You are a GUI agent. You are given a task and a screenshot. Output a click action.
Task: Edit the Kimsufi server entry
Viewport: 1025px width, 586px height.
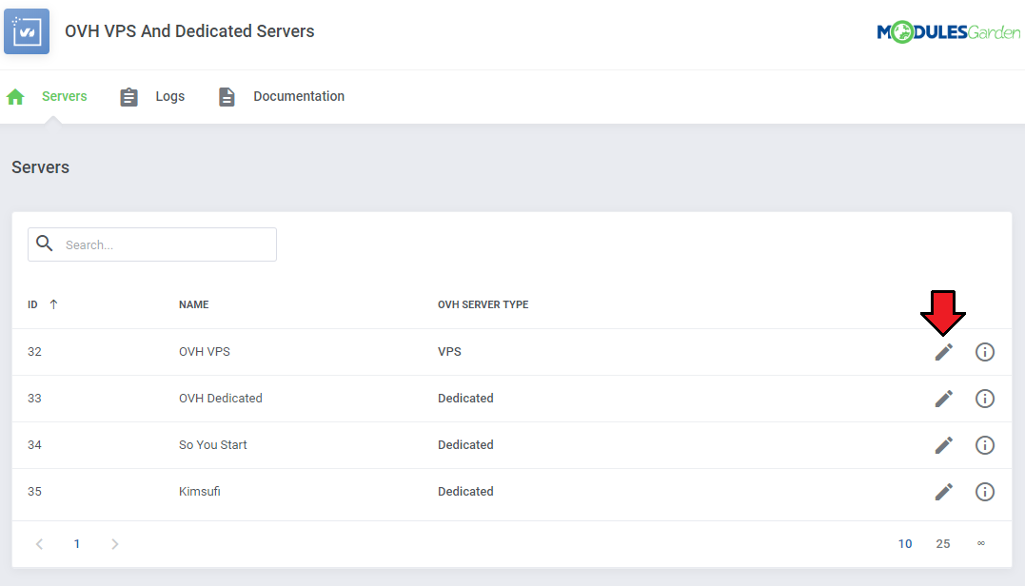tap(943, 491)
